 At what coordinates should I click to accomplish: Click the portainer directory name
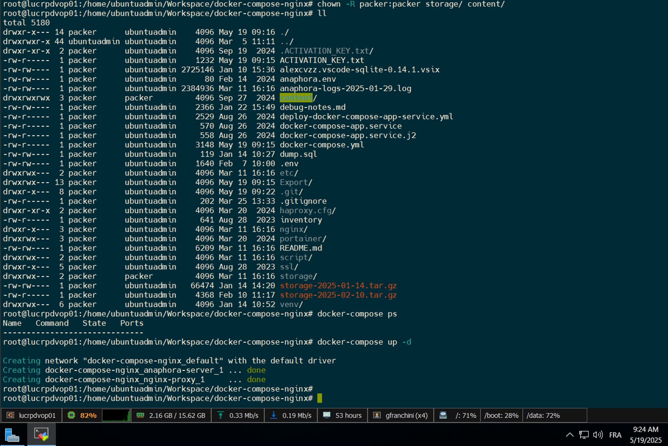(301, 239)
